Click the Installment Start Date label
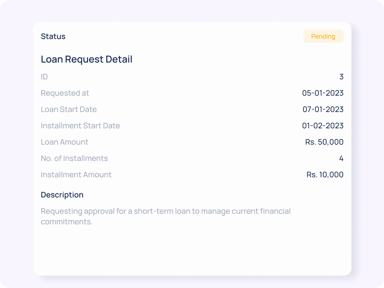This screenshot has width=384, height=288. pos(80,126)
